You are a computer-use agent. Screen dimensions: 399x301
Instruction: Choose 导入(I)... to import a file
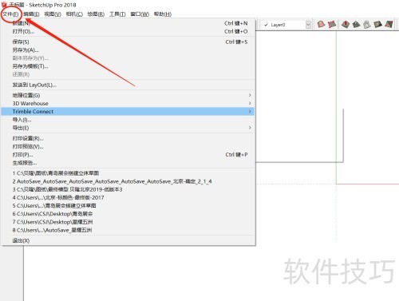click(x=128, y=120)
